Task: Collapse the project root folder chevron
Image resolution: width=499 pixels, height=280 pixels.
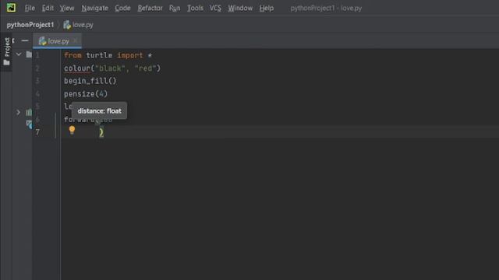Action: [19, 54]
